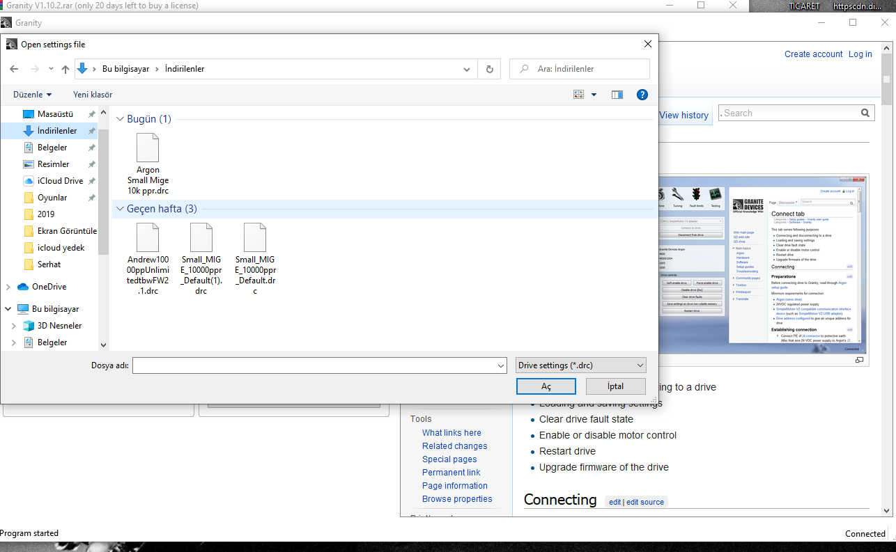Image resolution: width=896 pixels, height=552 pixels.
Task: Open the Düzenle dropdown menu
Action: [32, 95]
